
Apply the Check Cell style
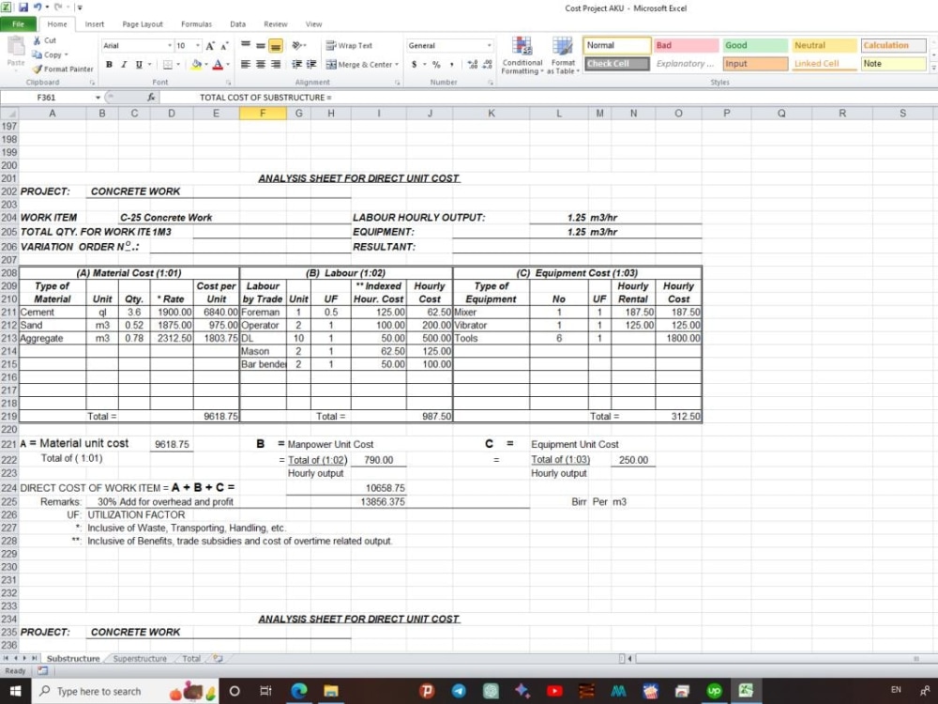[617, 64]
